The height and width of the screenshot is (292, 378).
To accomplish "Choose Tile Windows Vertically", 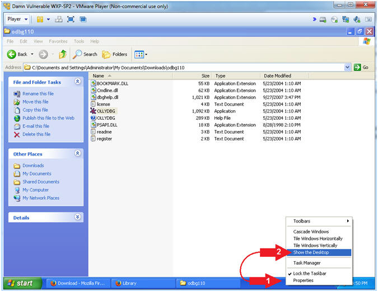I will point(319,246).
